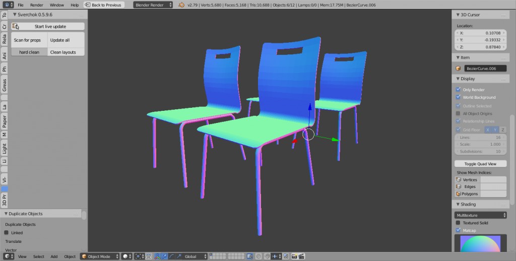Image resolution: width=516 pixels, height=261 pixels.
Task: Toggle the Relationship Lines checkbox
Action: tap(458, 121)
